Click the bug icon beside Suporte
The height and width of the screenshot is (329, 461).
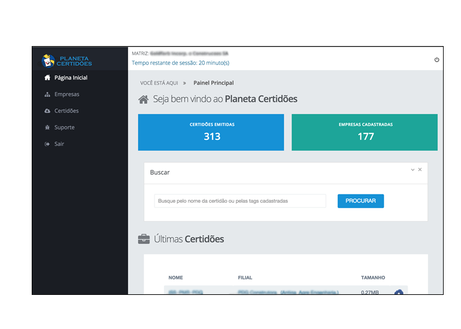[x=47, y=127]
